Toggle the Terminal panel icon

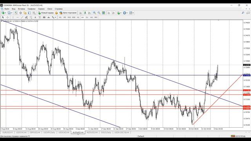coord(29,13)
